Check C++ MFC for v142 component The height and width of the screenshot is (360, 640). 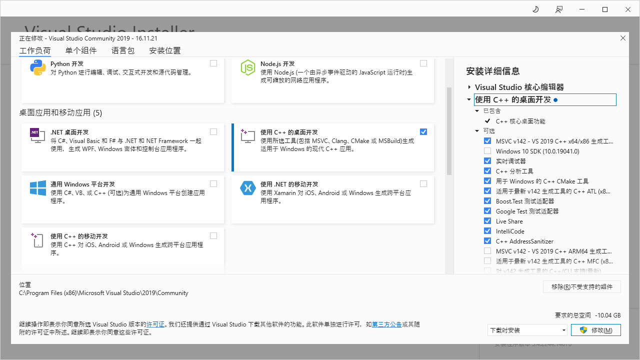coord(487,261)
